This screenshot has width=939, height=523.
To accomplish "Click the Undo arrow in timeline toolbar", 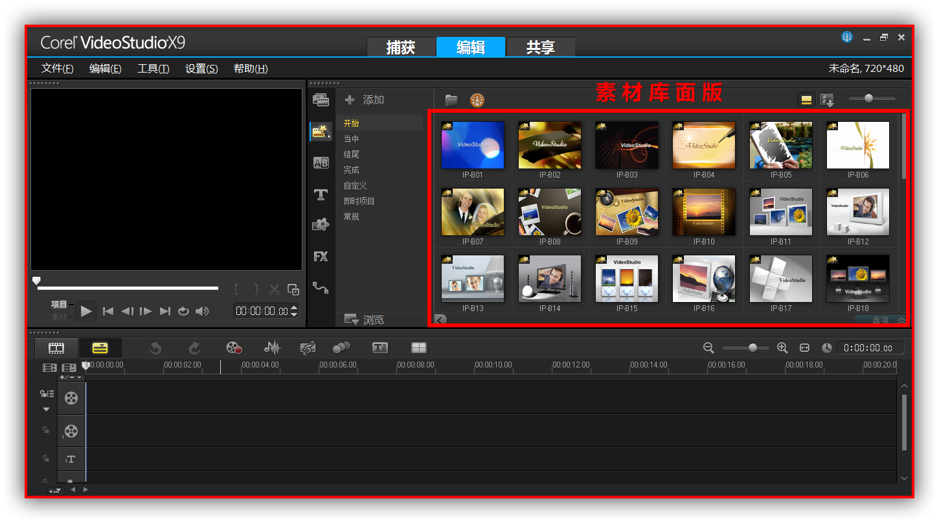I will click(155, 348).
